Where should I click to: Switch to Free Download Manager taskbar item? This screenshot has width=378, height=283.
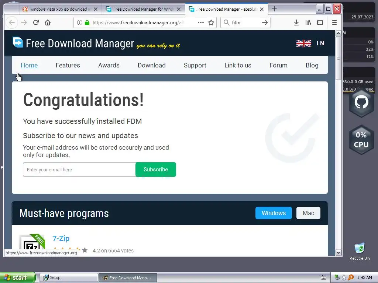click(x=128, y=278)
